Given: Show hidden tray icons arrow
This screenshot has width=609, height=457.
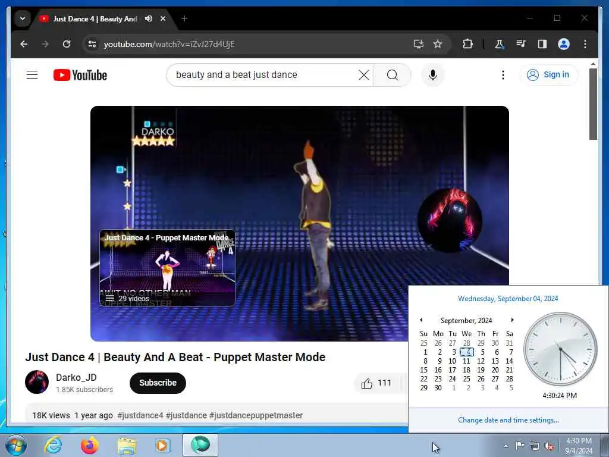Looking at the screenshot, I should pos(506,446).
